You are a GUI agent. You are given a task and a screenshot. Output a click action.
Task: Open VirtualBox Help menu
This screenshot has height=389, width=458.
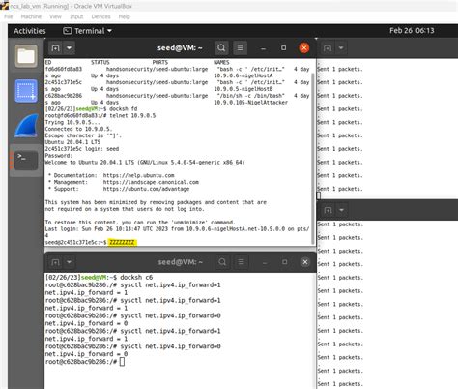tap(124, 16)
